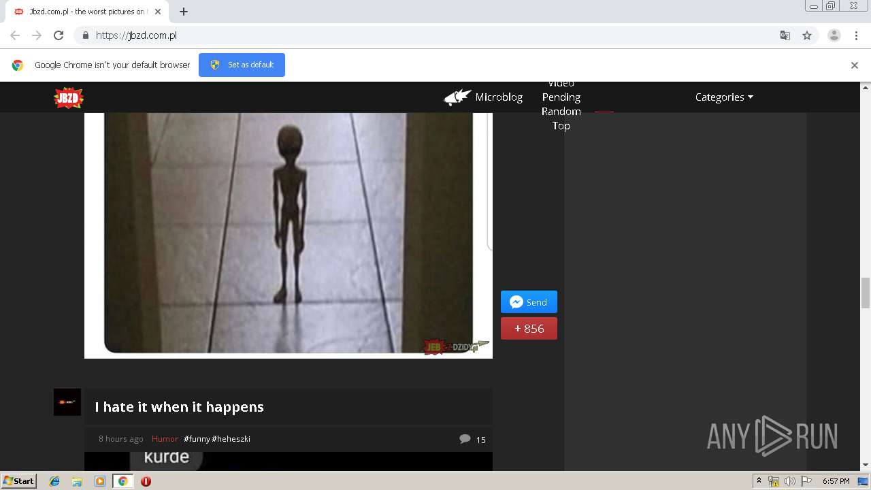Open Windows Media Player from the taskbar
Viewport: 871px width, 490px height.
(99, 481)
